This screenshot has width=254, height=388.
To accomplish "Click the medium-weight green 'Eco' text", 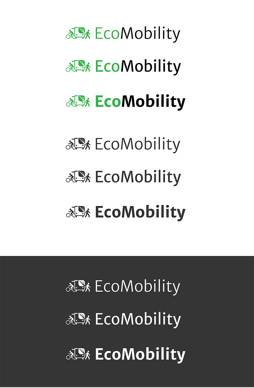I will pos(108,67).
